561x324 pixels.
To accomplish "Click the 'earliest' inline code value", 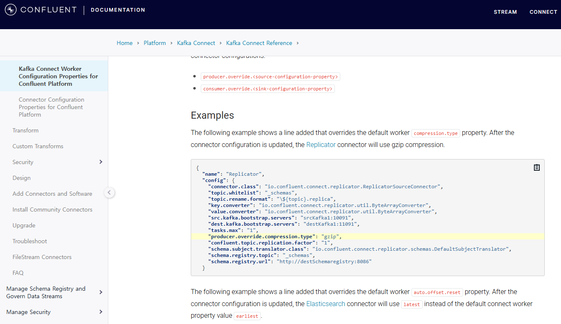I will coord(247,316).
